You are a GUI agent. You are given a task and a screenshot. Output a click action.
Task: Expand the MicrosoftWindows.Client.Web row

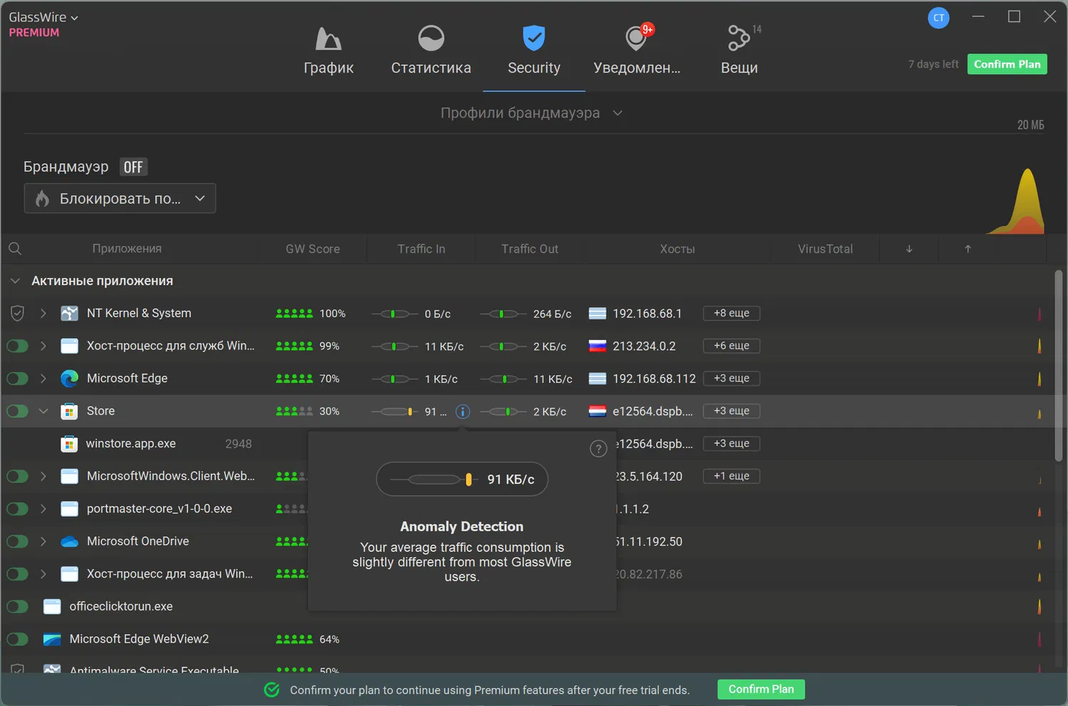43,476
